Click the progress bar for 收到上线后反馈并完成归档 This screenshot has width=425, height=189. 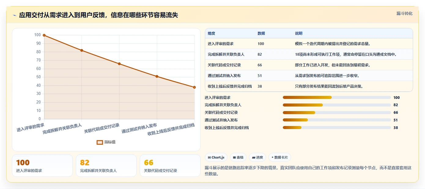[x=337, y=128]
